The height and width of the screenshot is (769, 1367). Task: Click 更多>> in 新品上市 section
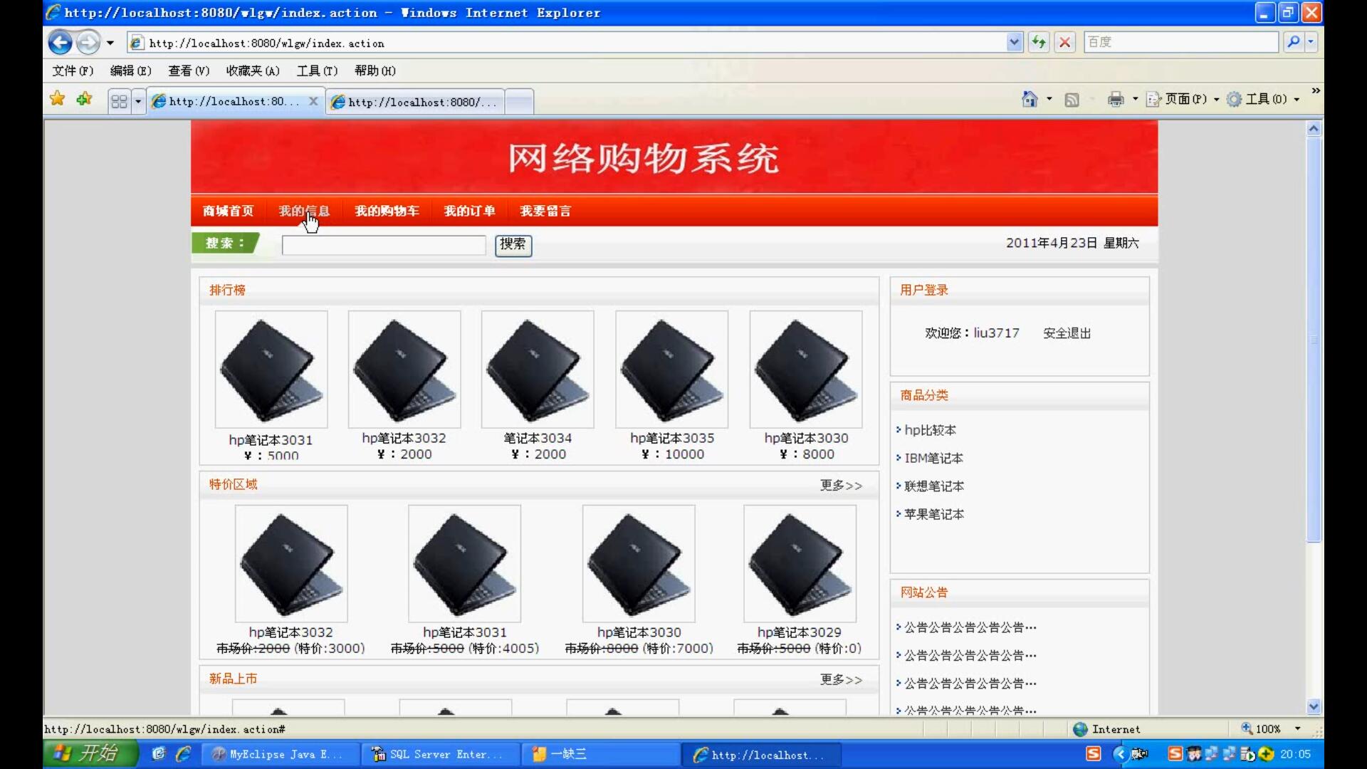(841, 679)
